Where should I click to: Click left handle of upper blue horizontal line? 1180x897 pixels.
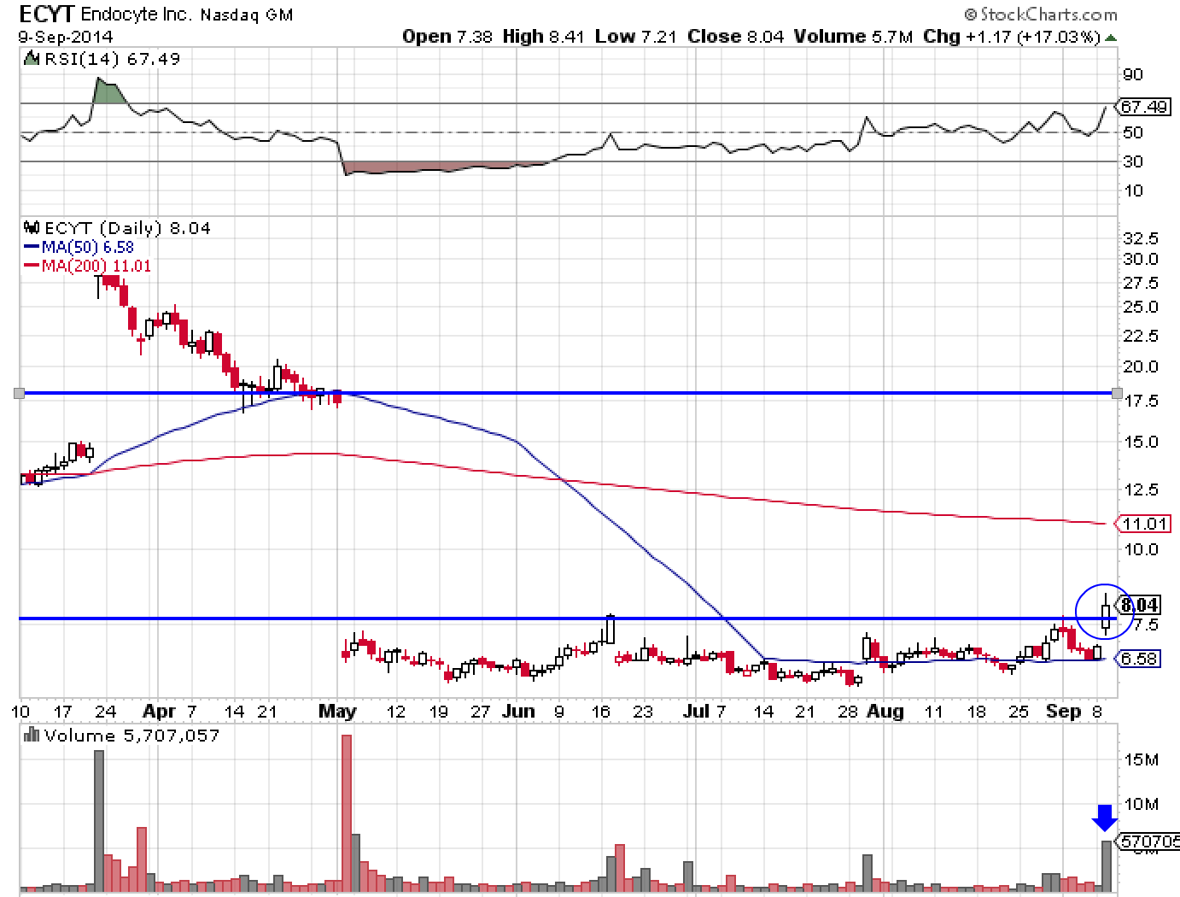20,393
